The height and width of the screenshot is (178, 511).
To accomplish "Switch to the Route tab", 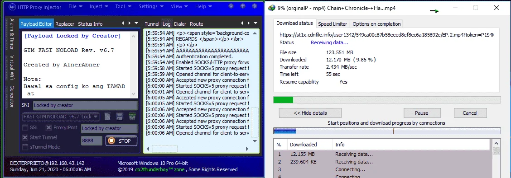I will [x=197, y=23].
